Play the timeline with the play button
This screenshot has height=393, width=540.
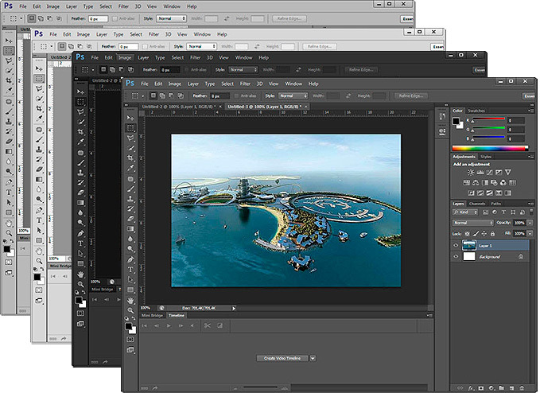(x=169, y=325)
